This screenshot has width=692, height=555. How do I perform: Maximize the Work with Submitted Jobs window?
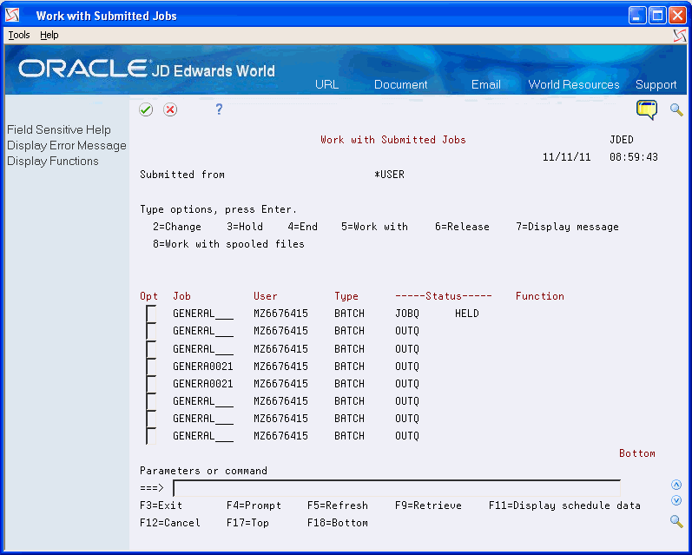click(657, 16)
